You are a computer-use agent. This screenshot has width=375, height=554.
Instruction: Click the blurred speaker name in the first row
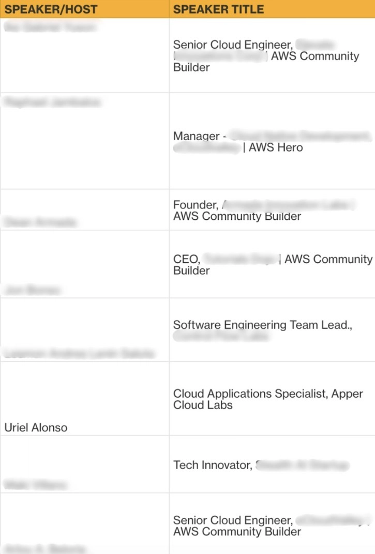click(50, 27)
